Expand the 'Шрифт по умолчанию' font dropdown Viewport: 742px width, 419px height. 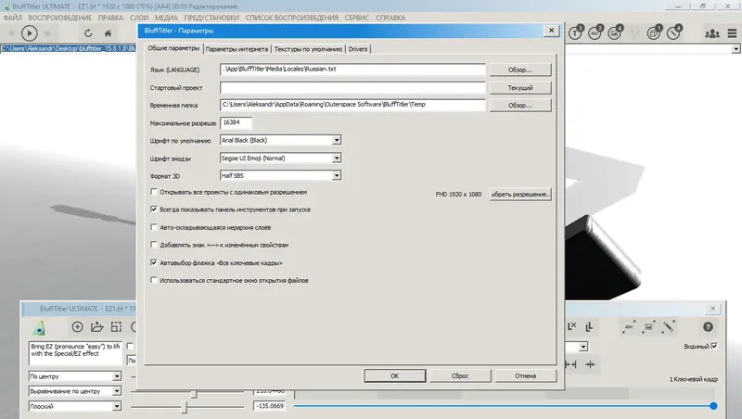point(337,141)
